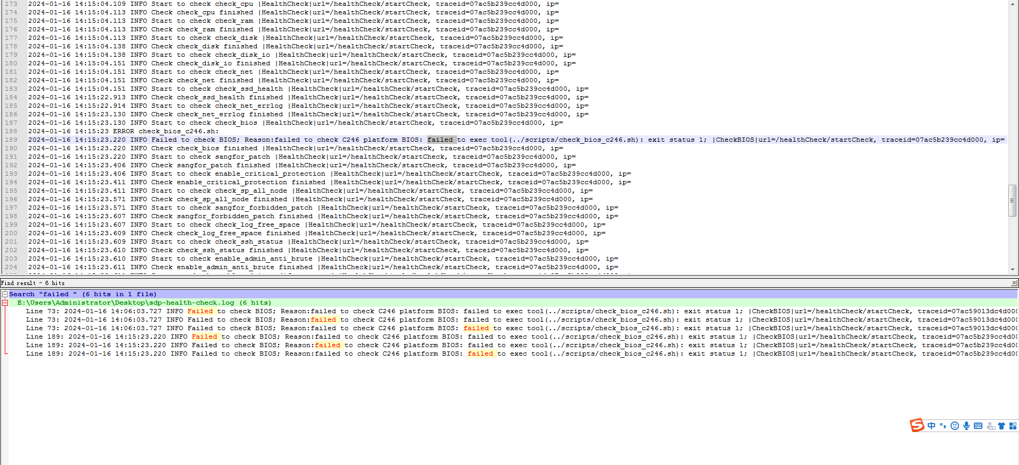The height and width of the screenshot is (465, 1019).
Task: Open the soft keyboard icon
Action: coord(978,426)
